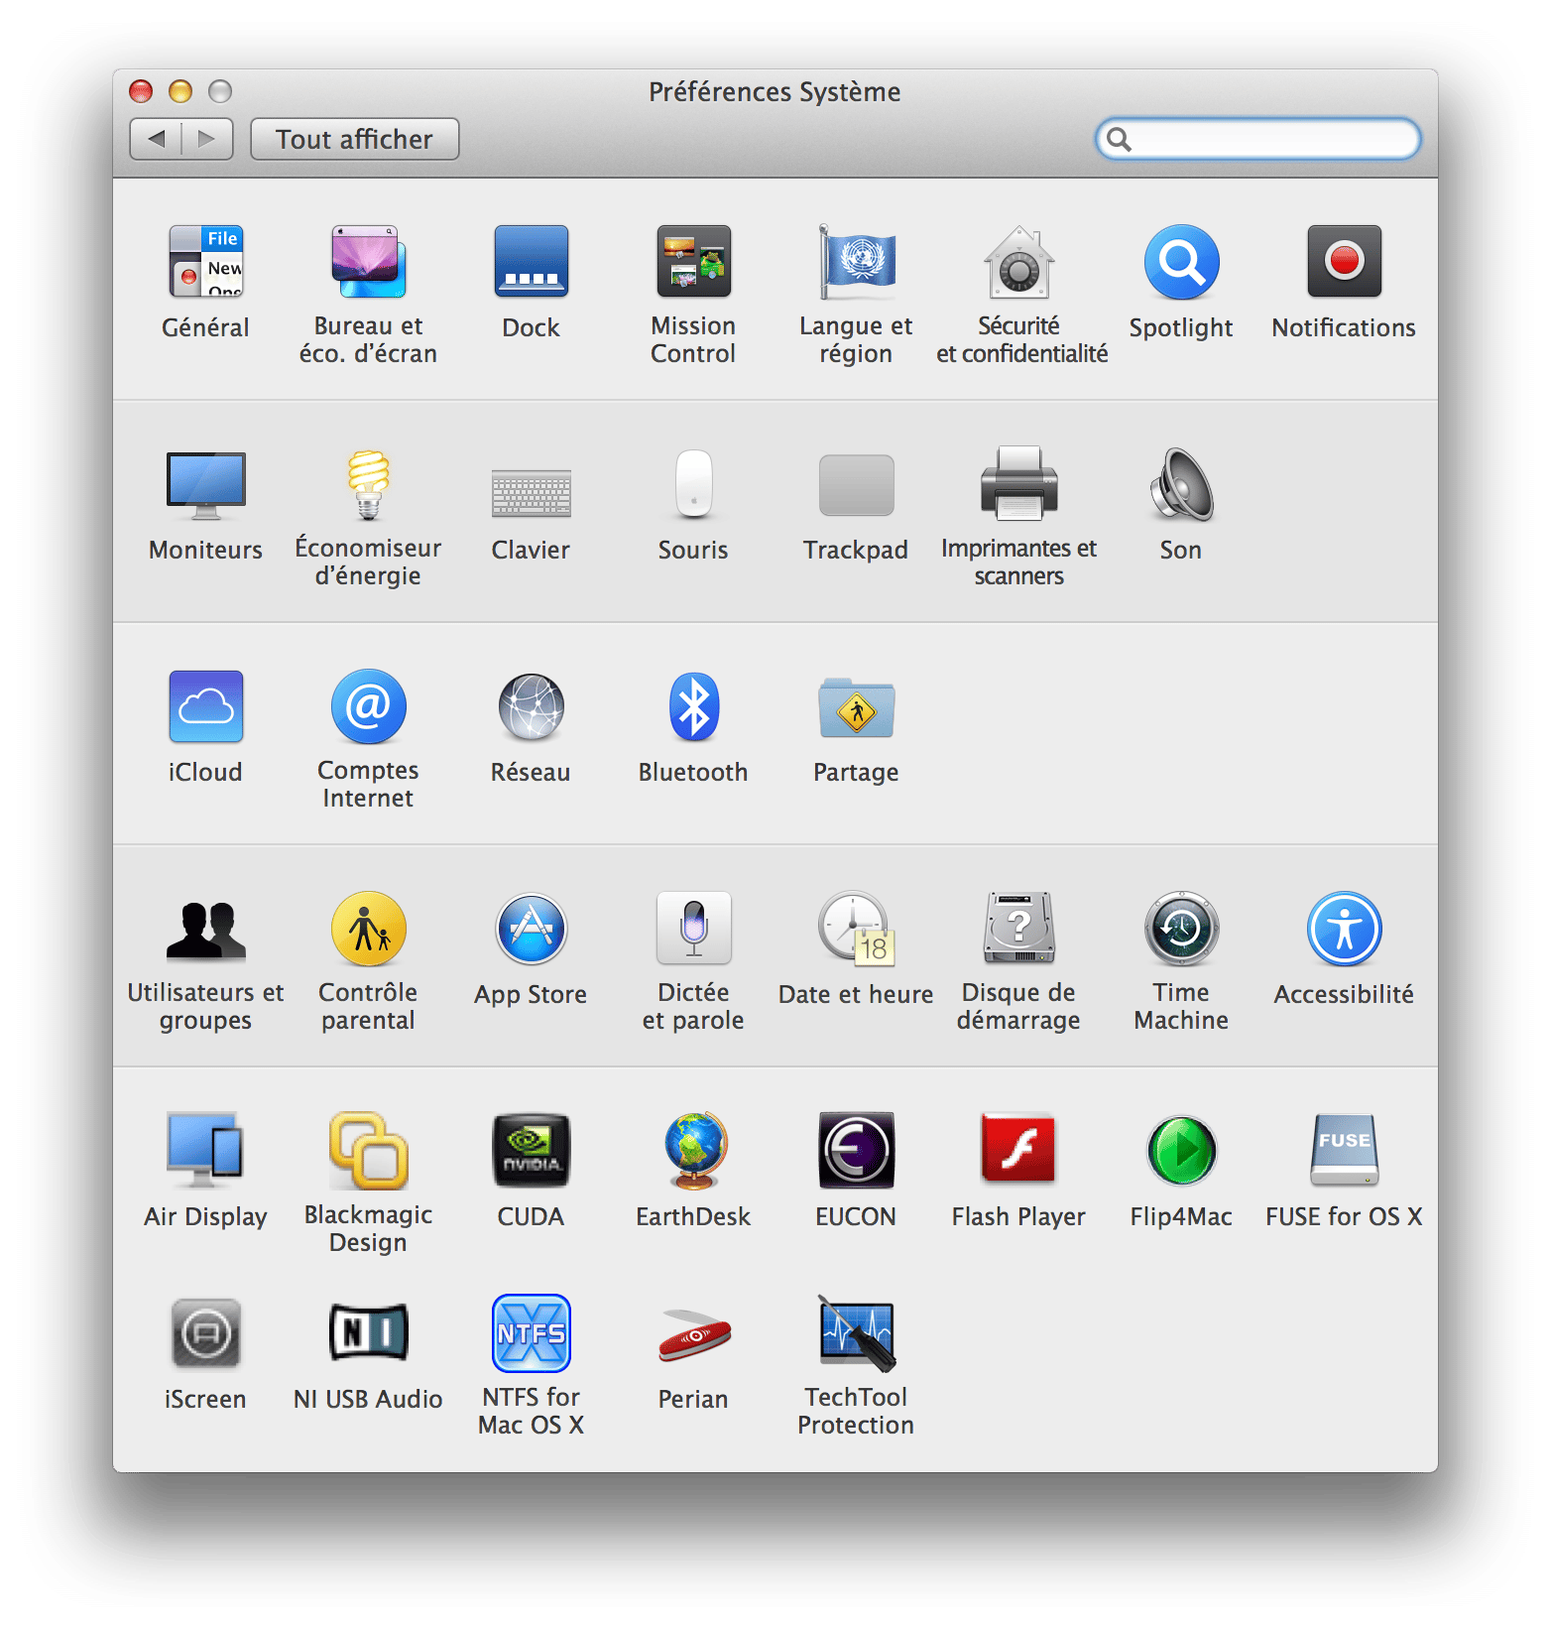
Task: Open Dictée et parole pane
Action: [x=693, y=929]
